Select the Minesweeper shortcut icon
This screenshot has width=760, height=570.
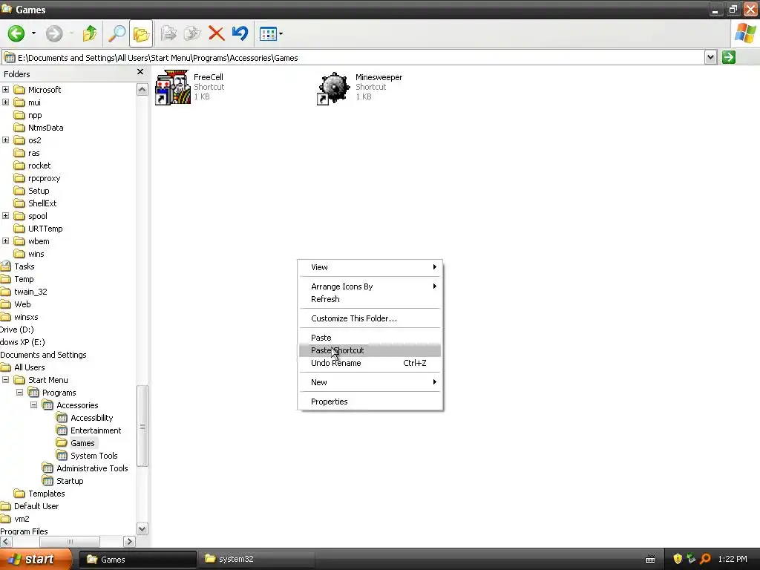pyautogui.click(x=333, y=88)
